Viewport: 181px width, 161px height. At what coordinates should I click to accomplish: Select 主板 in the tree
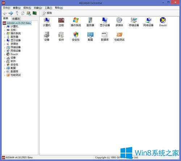[x=13, y=30]
